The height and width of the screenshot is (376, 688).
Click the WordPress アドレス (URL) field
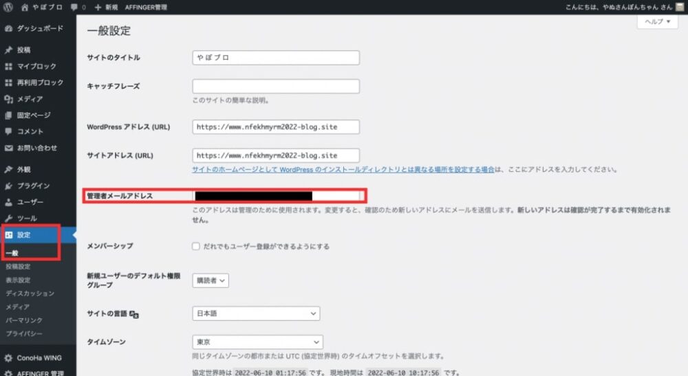click(x=276, y=127)
